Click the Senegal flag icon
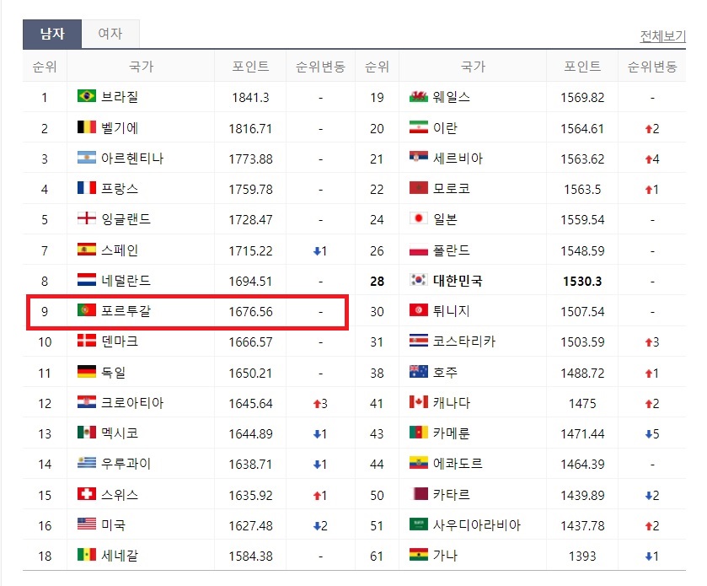The width and height of the screenshot is (707, 586). tap(87, 555)
